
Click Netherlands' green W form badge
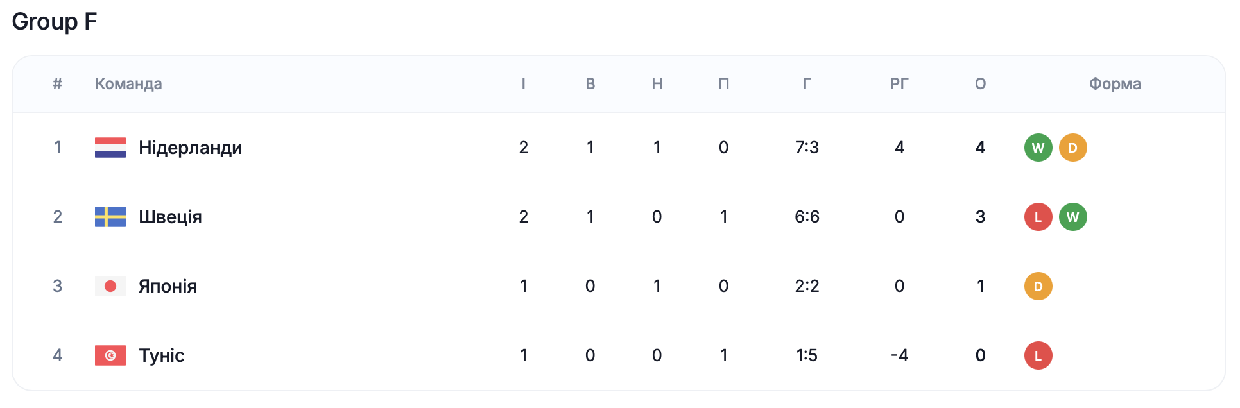1038,148
